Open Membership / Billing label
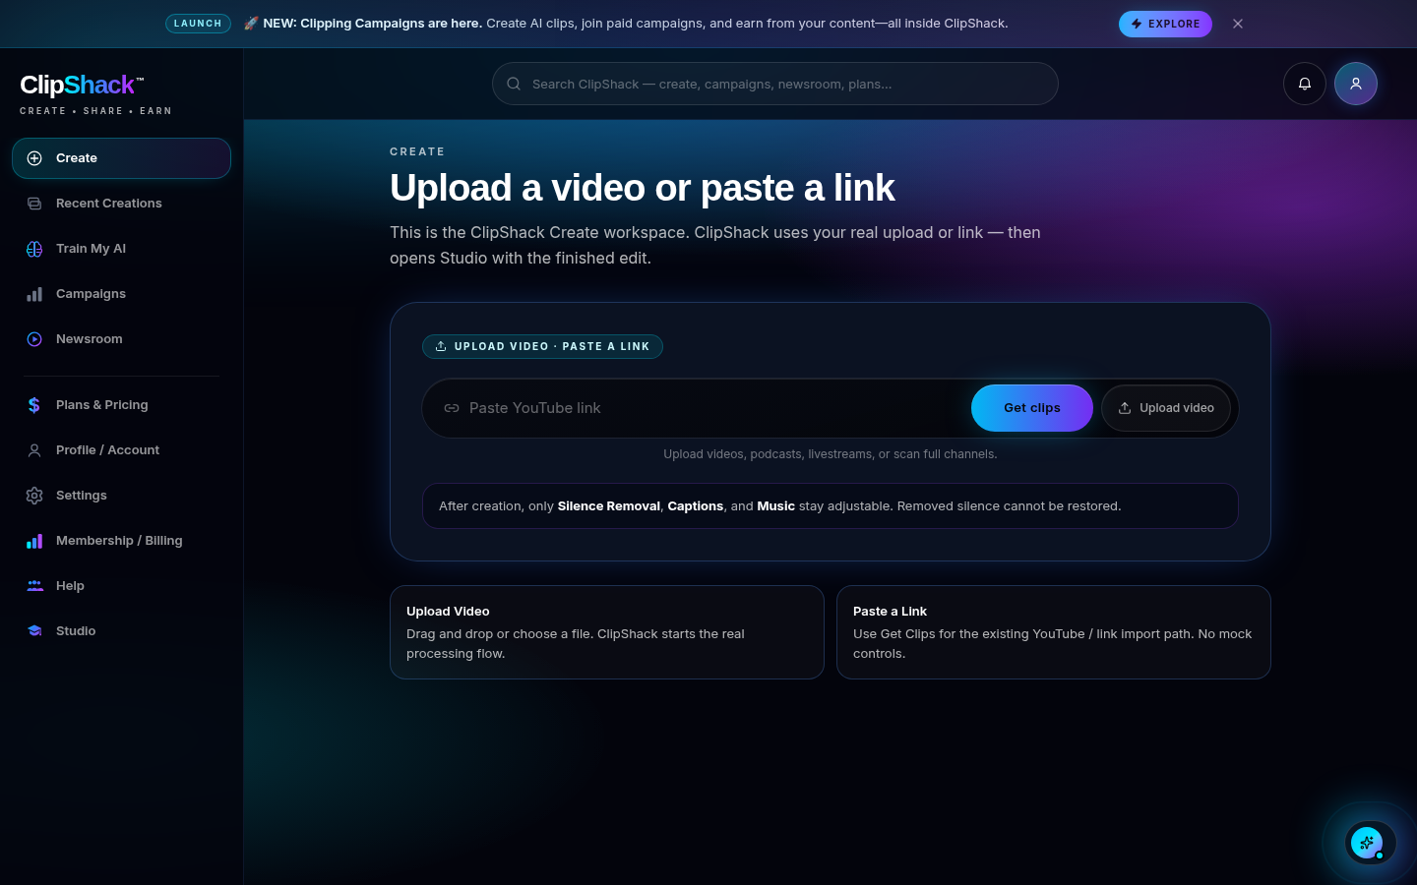 [x=119, y=541]
